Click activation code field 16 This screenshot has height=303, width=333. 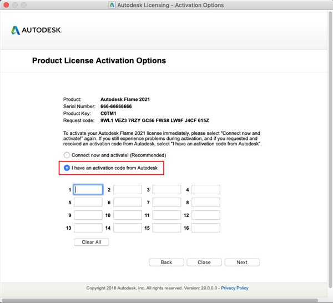pos(206,228)
